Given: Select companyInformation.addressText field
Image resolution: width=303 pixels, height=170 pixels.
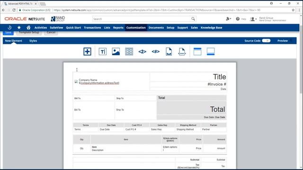Looking at the screenshot, I should 99,83.
